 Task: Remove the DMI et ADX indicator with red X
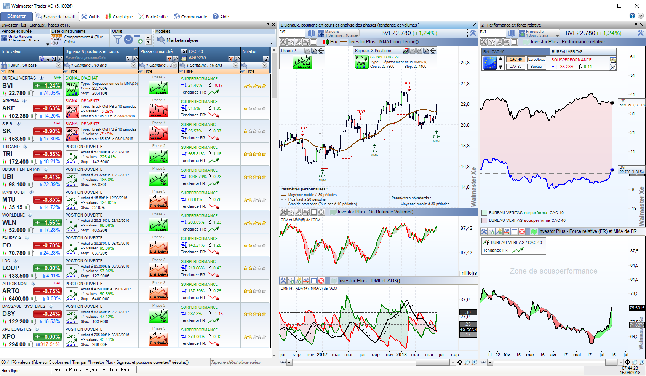321,280
